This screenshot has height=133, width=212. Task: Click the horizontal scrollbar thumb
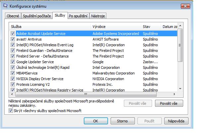[86, 94]
